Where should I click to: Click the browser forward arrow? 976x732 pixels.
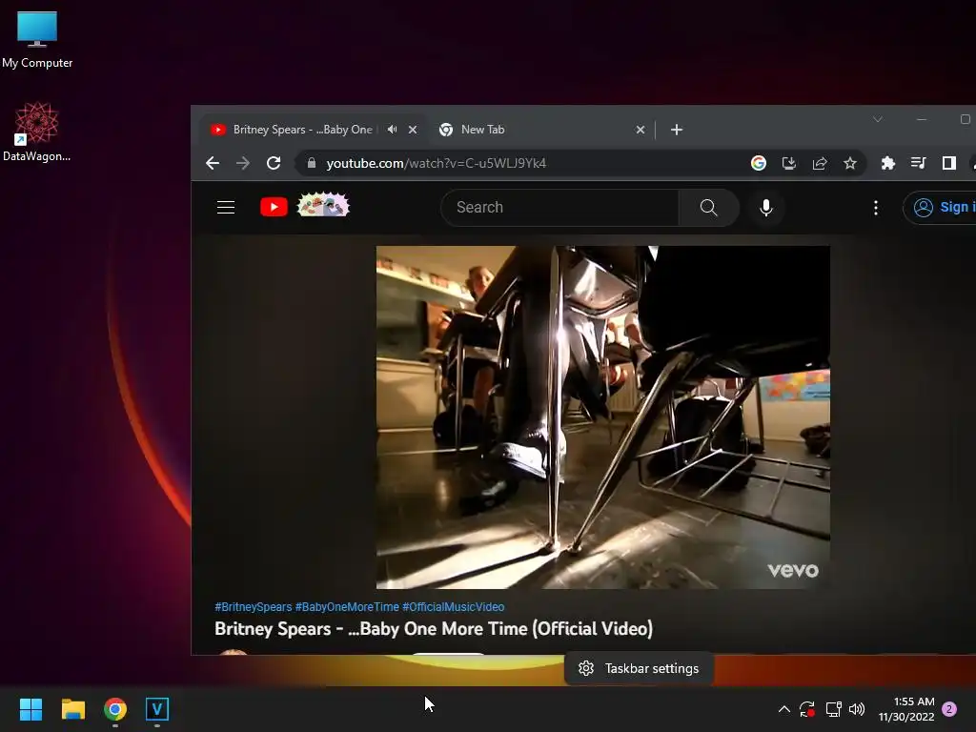(x=243, y=163)
